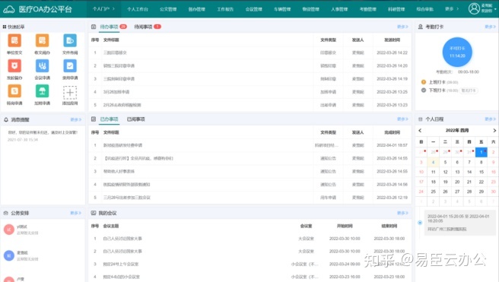Open the to-do row sent 2022-03-26 14:22

[249, 52]
